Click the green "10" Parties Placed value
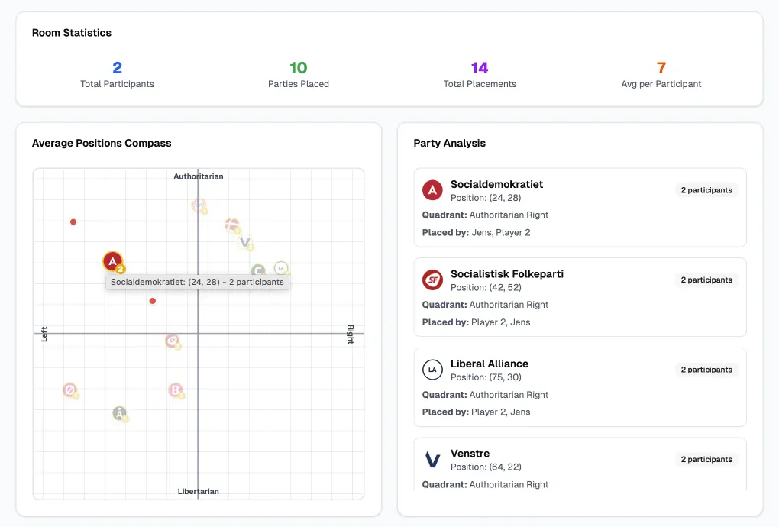This screenshot has width=779, height=527. [299, 67]
